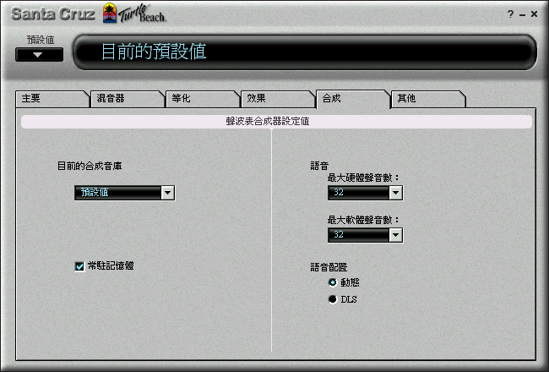Click the 聲波表合成器設定值 header bar
Screen dimensions: 549x372
(x=276, y=121)
